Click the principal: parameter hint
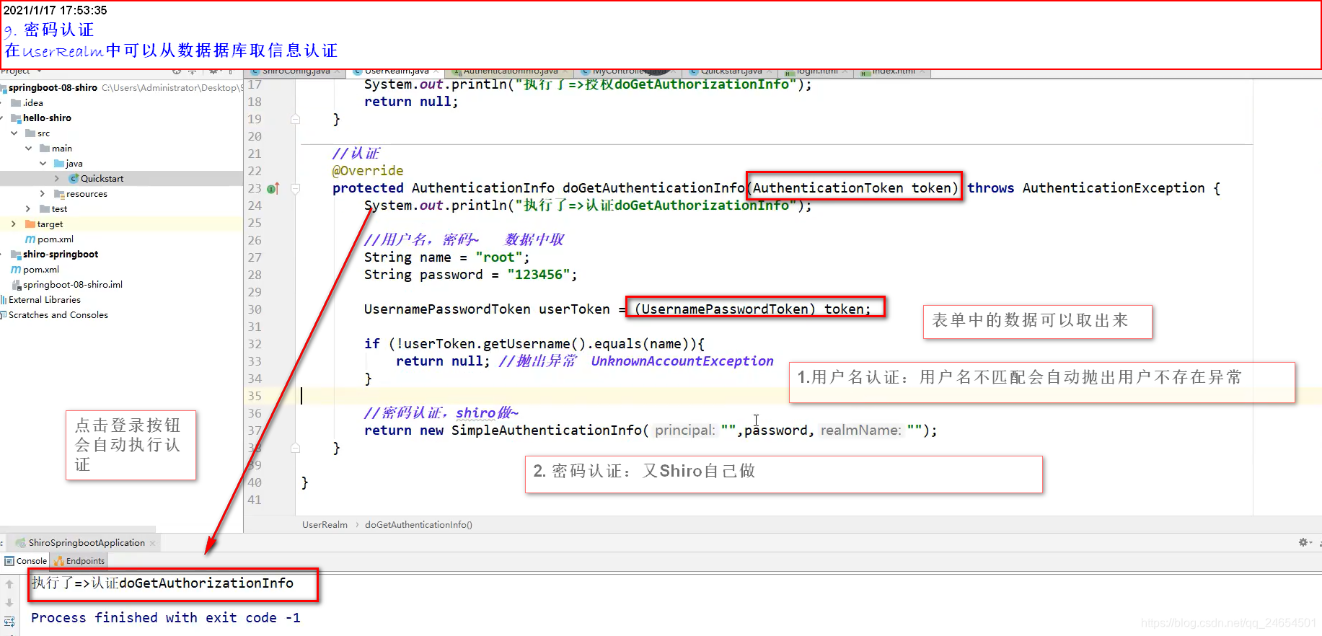The width and height of the screenshot is (1322, 636). (685, 430)
